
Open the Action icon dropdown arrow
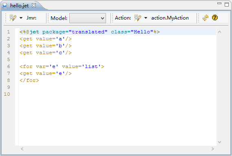coord(146,18)
